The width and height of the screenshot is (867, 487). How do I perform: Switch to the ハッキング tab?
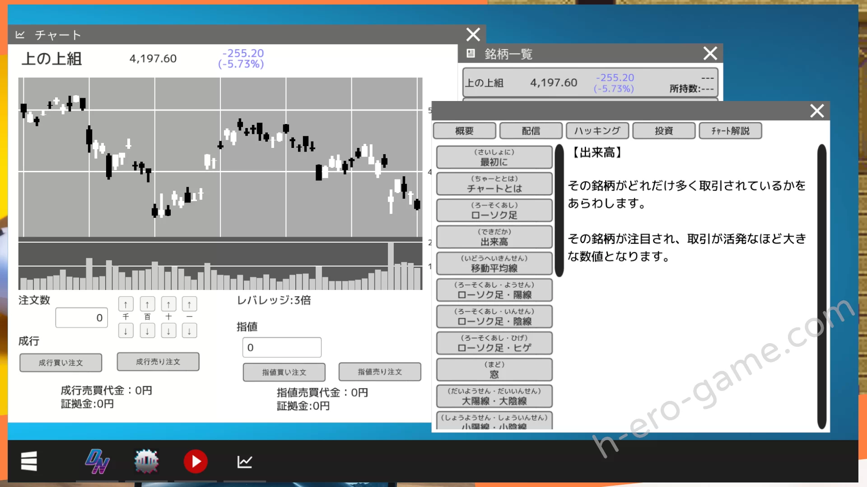[597, 131]
